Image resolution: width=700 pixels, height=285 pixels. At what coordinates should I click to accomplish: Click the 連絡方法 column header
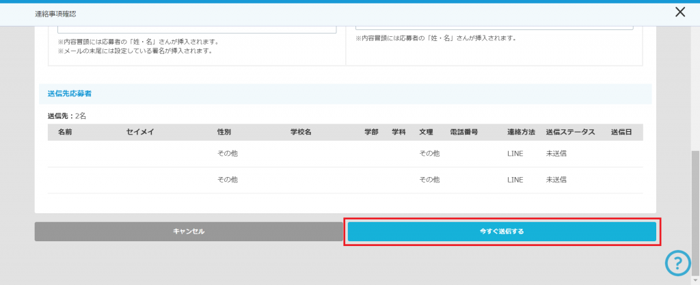pyautogui.click(x=521, y=132)
